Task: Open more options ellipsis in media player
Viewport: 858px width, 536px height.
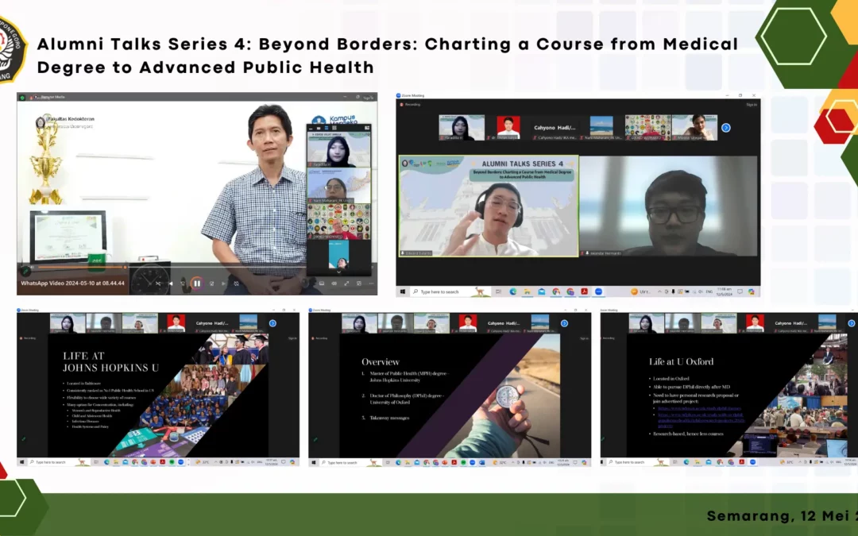Action: click(371, 283)
